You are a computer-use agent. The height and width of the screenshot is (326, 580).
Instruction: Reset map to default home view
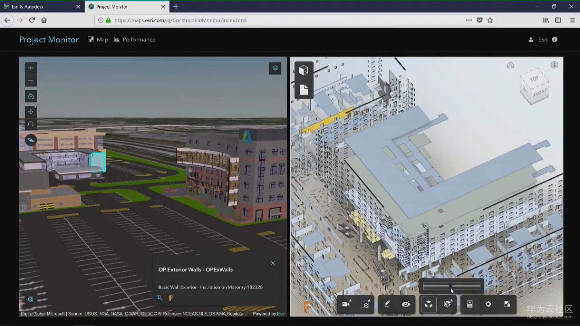[31, 96]
